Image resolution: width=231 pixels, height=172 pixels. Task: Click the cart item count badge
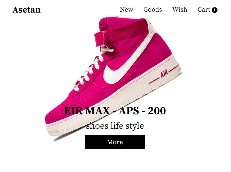point(215,10)
